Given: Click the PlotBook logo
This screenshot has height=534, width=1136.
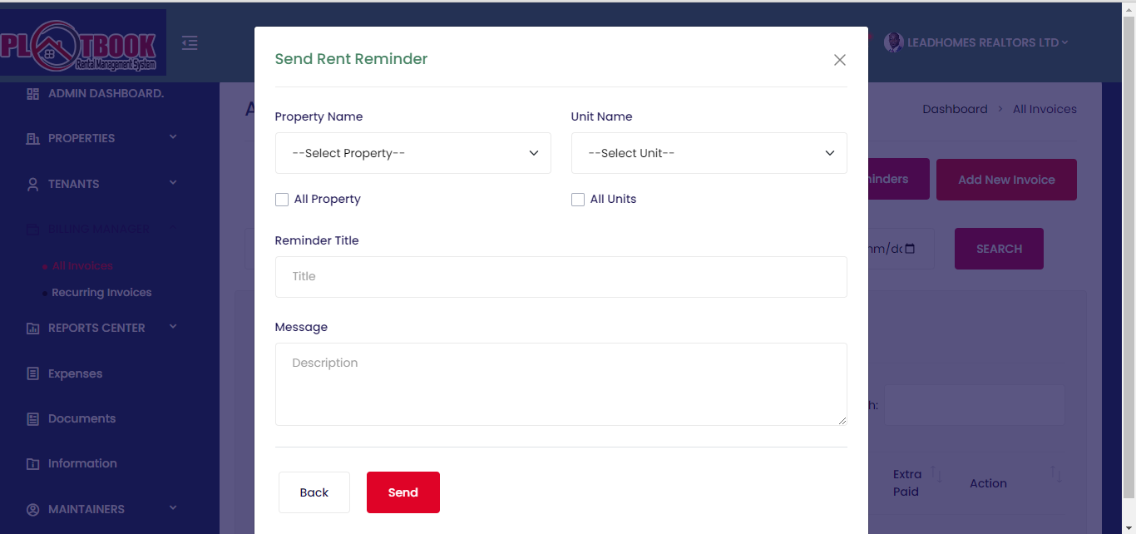Looking at the screenshot, I should [x=83, y=43].
